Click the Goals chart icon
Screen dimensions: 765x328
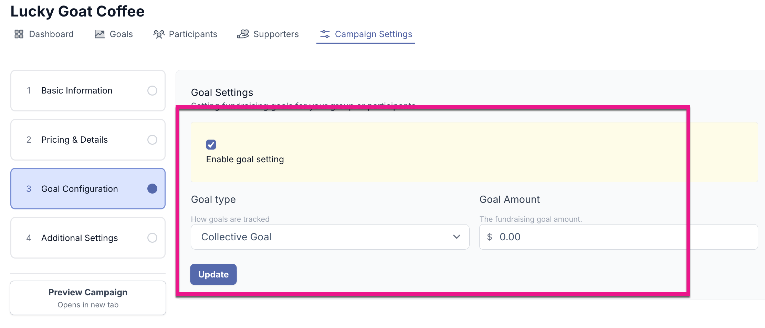[99, 34]
